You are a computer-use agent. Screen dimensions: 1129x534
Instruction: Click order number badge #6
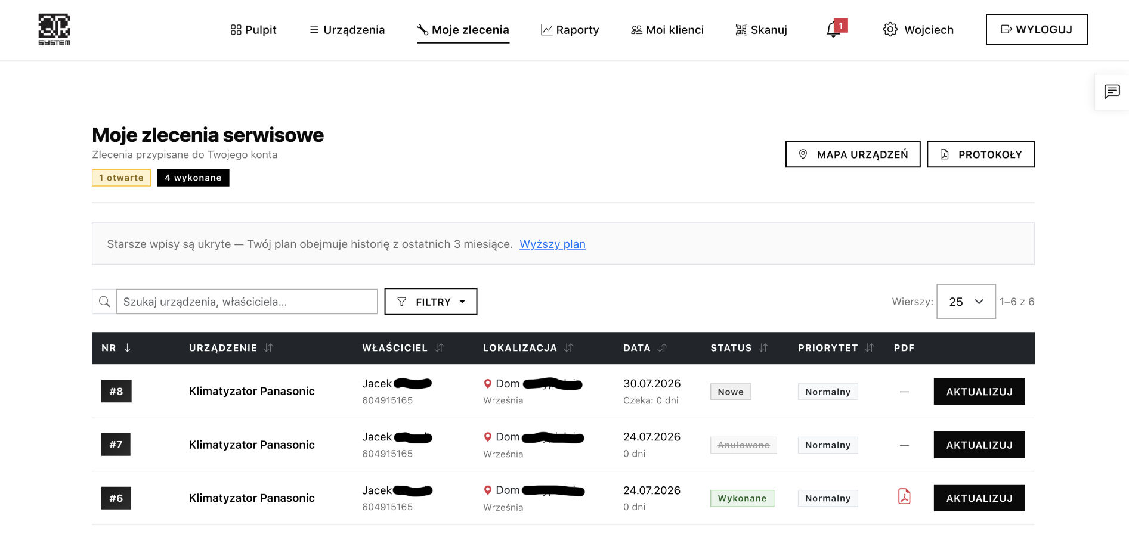[116, 498]
